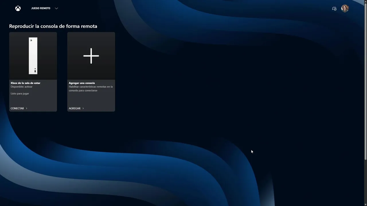Click the AGREGAR link
This screenshot has width=367, height=206.
click(x=75, y=108)
